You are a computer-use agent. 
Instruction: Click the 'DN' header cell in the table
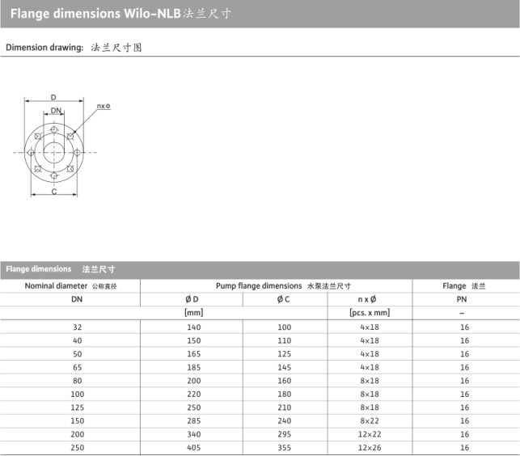[x=77, y=299]
